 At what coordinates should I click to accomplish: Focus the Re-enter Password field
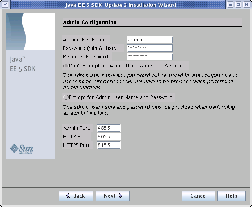(150, 56)
